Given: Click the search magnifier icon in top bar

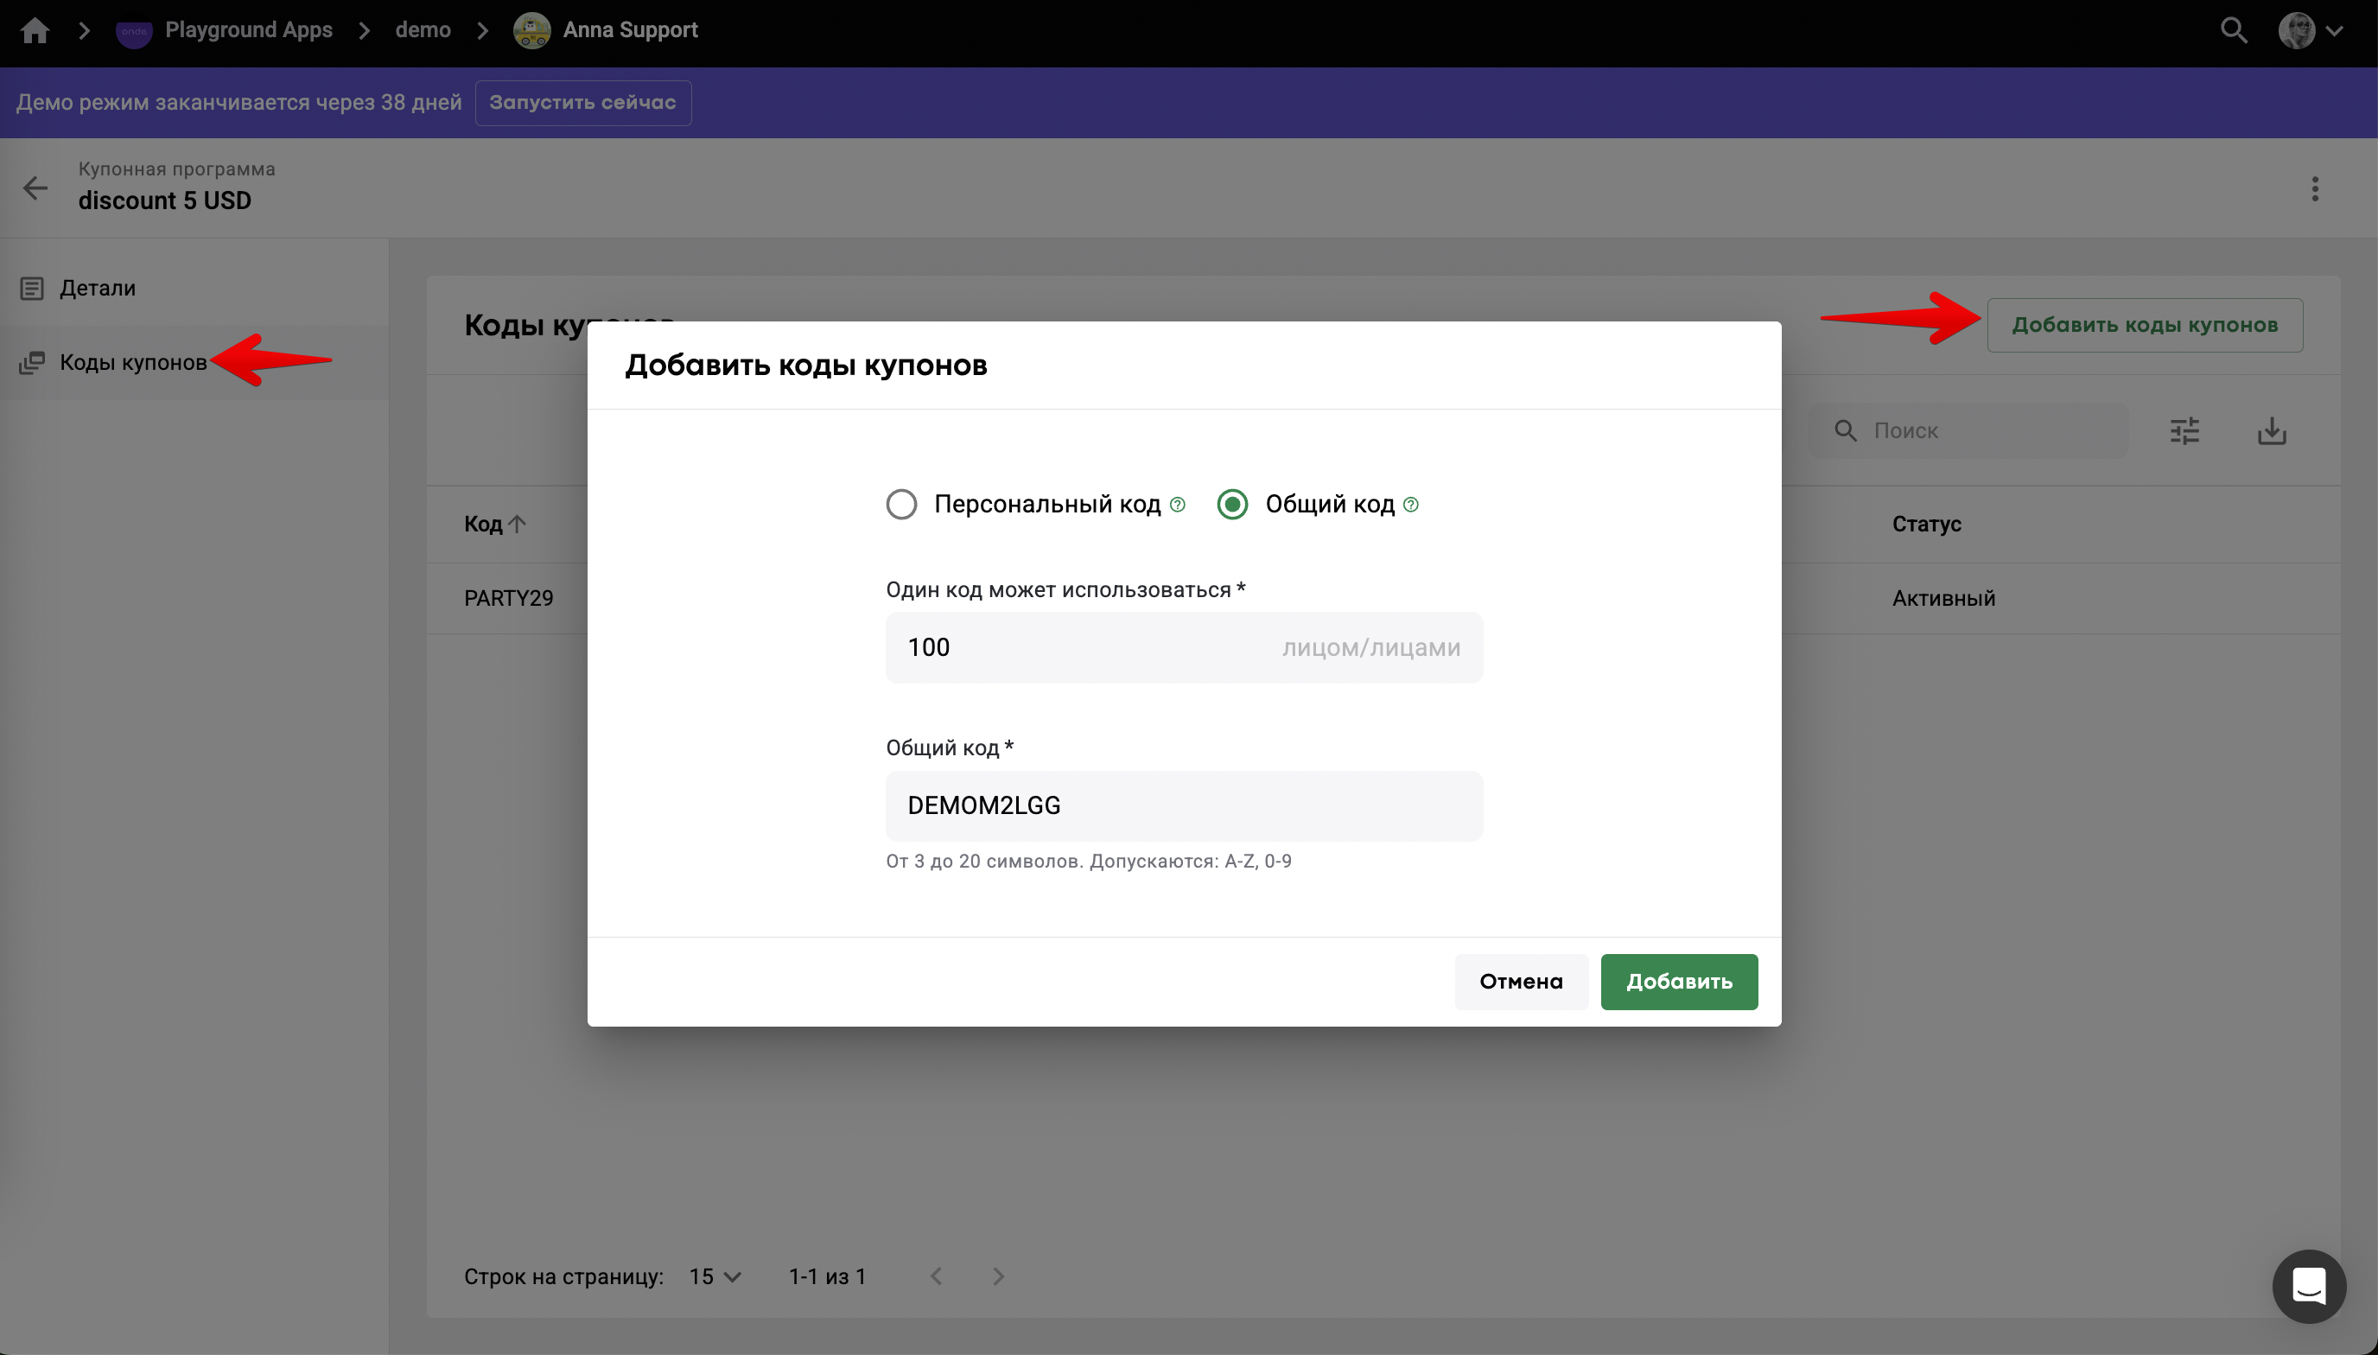Looking at the screenshot, I should coord(2233,31).
